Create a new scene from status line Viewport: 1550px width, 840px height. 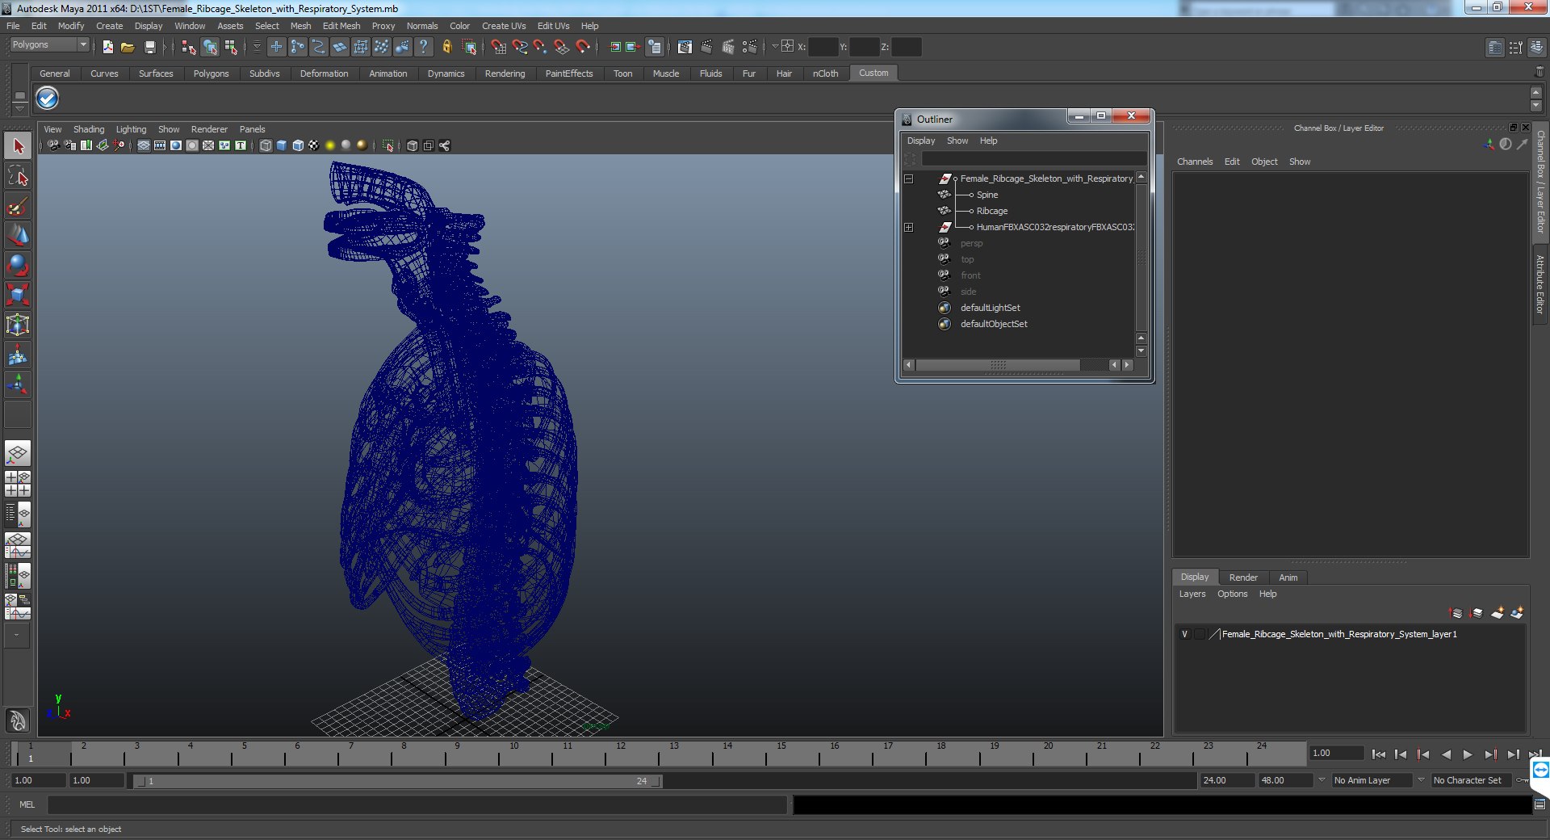coord(107,47)
